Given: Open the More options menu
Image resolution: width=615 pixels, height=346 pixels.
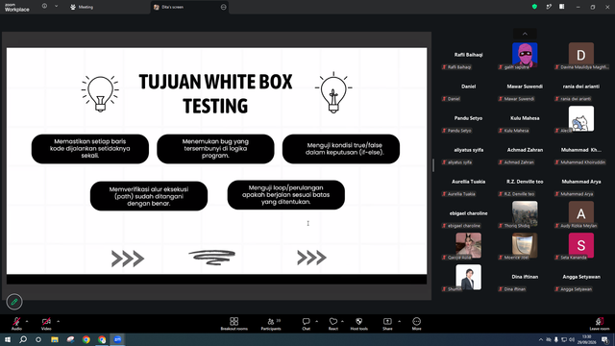Looking at the screenshot, I should (x=416, y=324).
